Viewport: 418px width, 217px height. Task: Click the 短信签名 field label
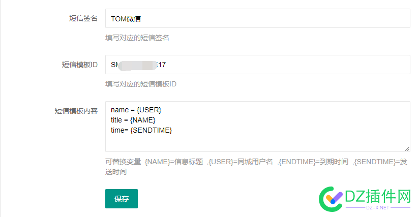pos(83,18)
